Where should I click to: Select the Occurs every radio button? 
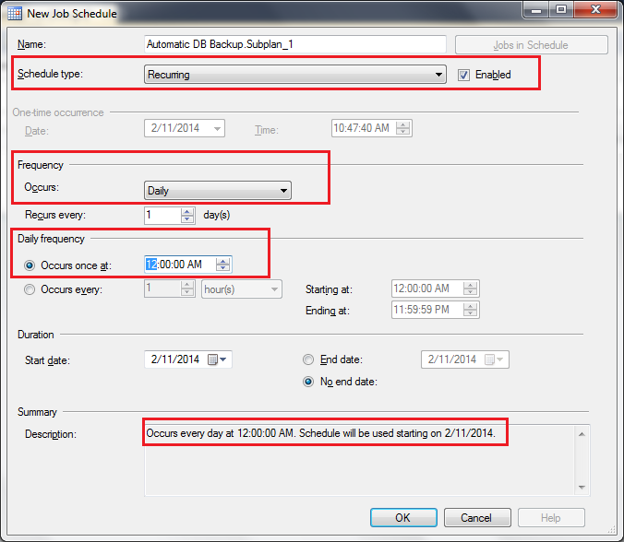tap(31, 289)
